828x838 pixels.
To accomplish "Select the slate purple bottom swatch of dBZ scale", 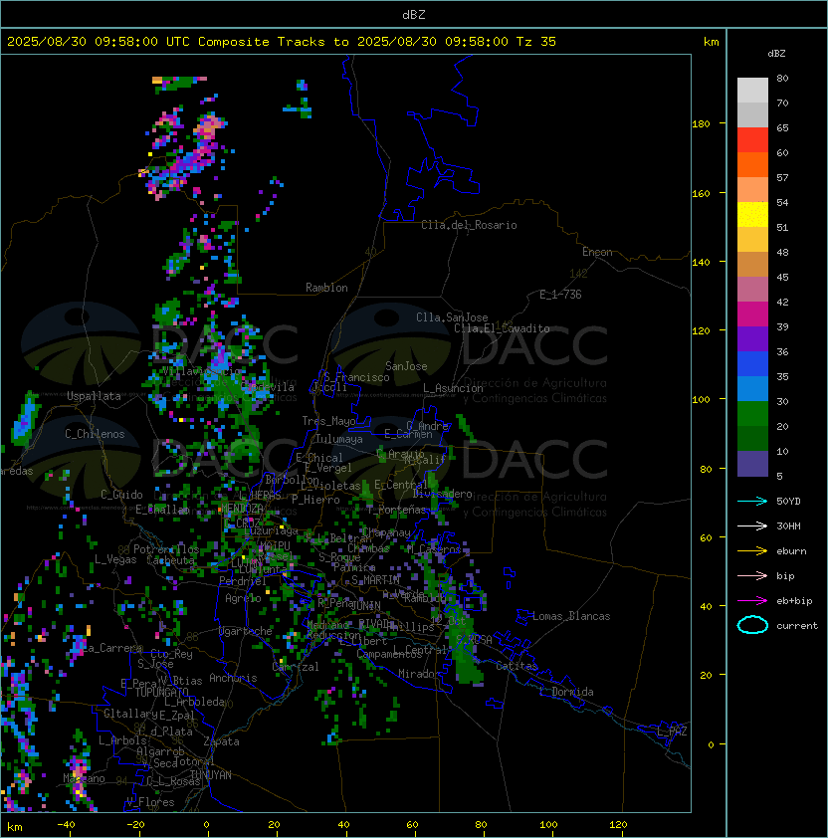I will coord(752,464).
